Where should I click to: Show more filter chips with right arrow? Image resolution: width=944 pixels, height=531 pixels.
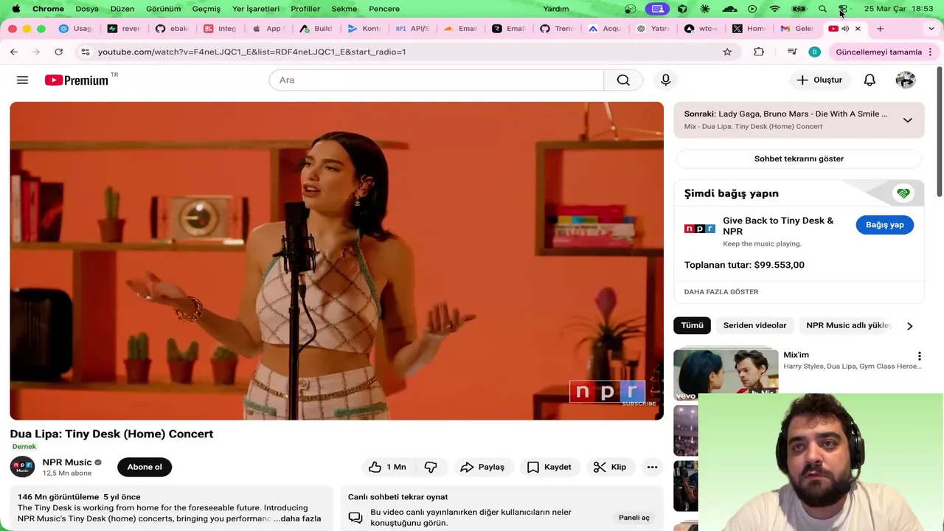tap(909, 326)
